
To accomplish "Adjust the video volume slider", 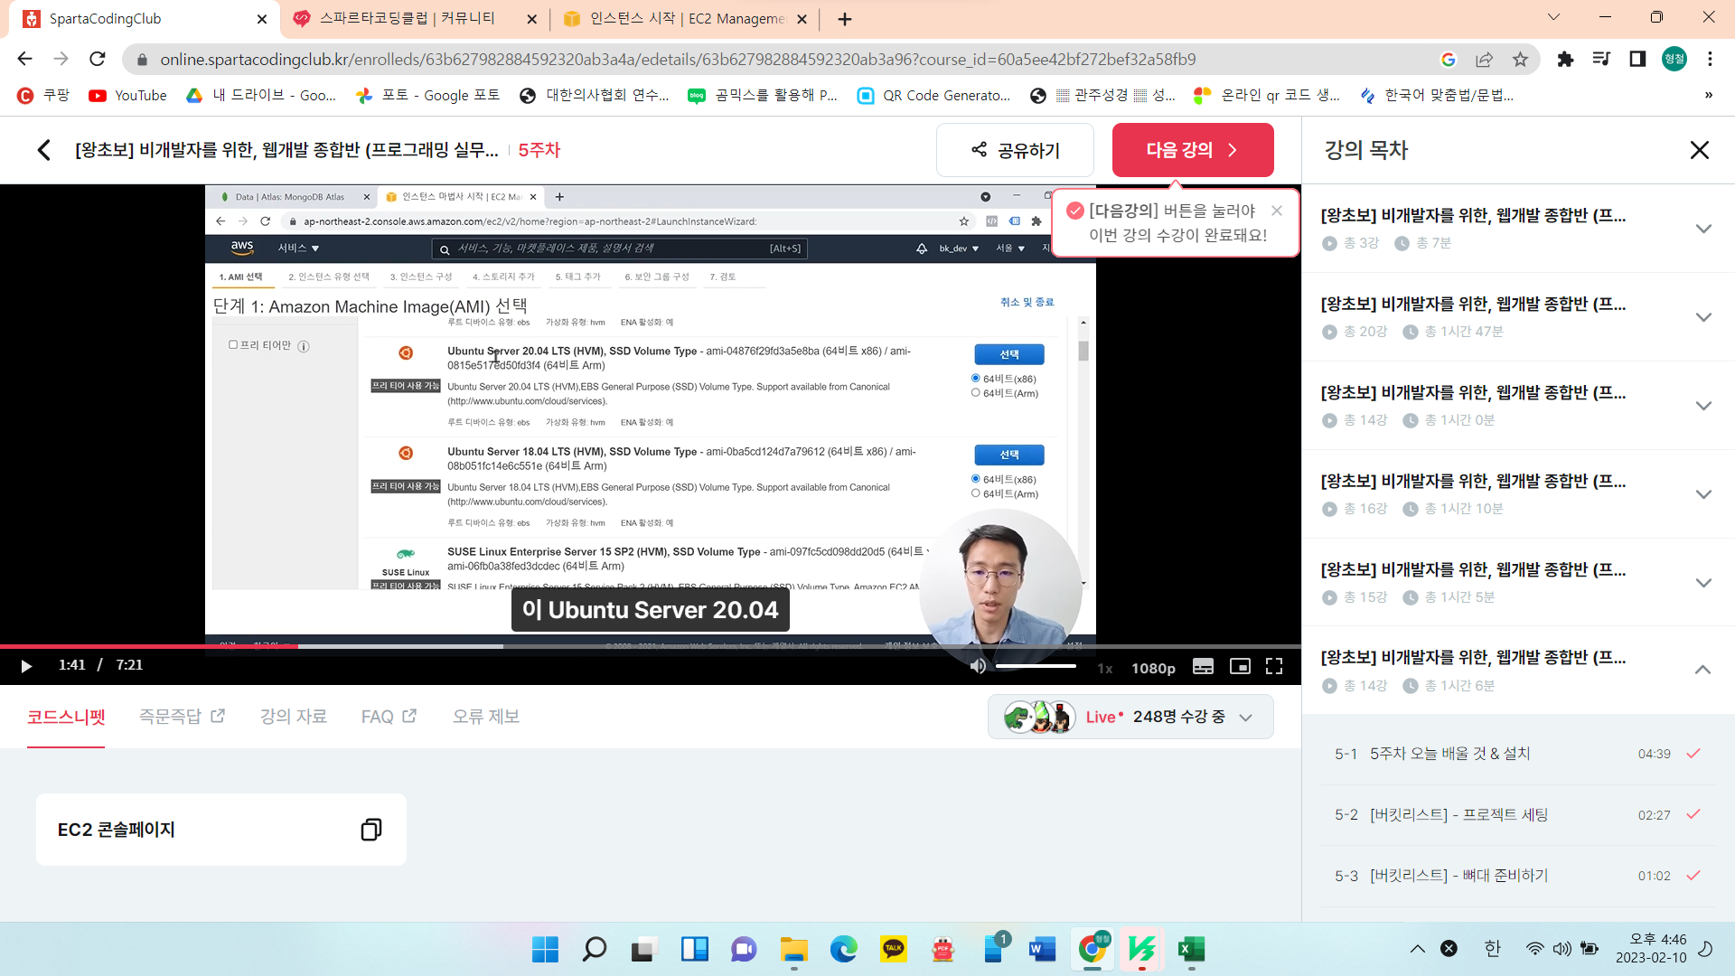I will pos(1036,666).
